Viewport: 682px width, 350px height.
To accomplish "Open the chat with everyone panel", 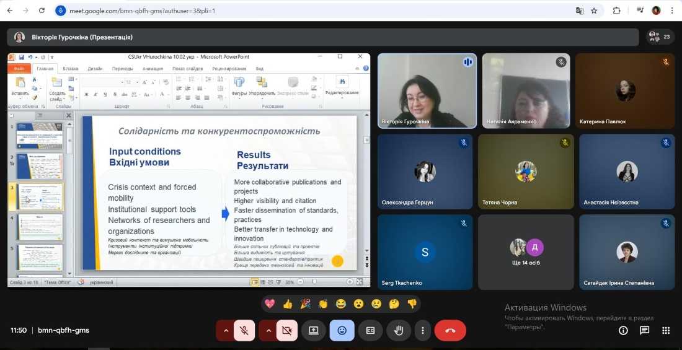I will pyautogui.click(x=644, y=330).
